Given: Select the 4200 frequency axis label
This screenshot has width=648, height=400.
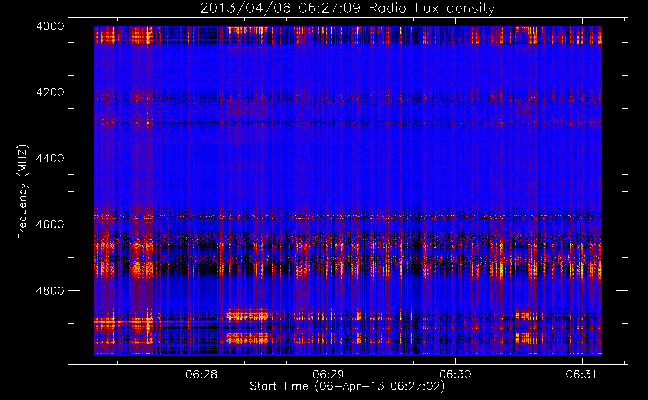Looking at the screenshot, I should pos(50,92).
